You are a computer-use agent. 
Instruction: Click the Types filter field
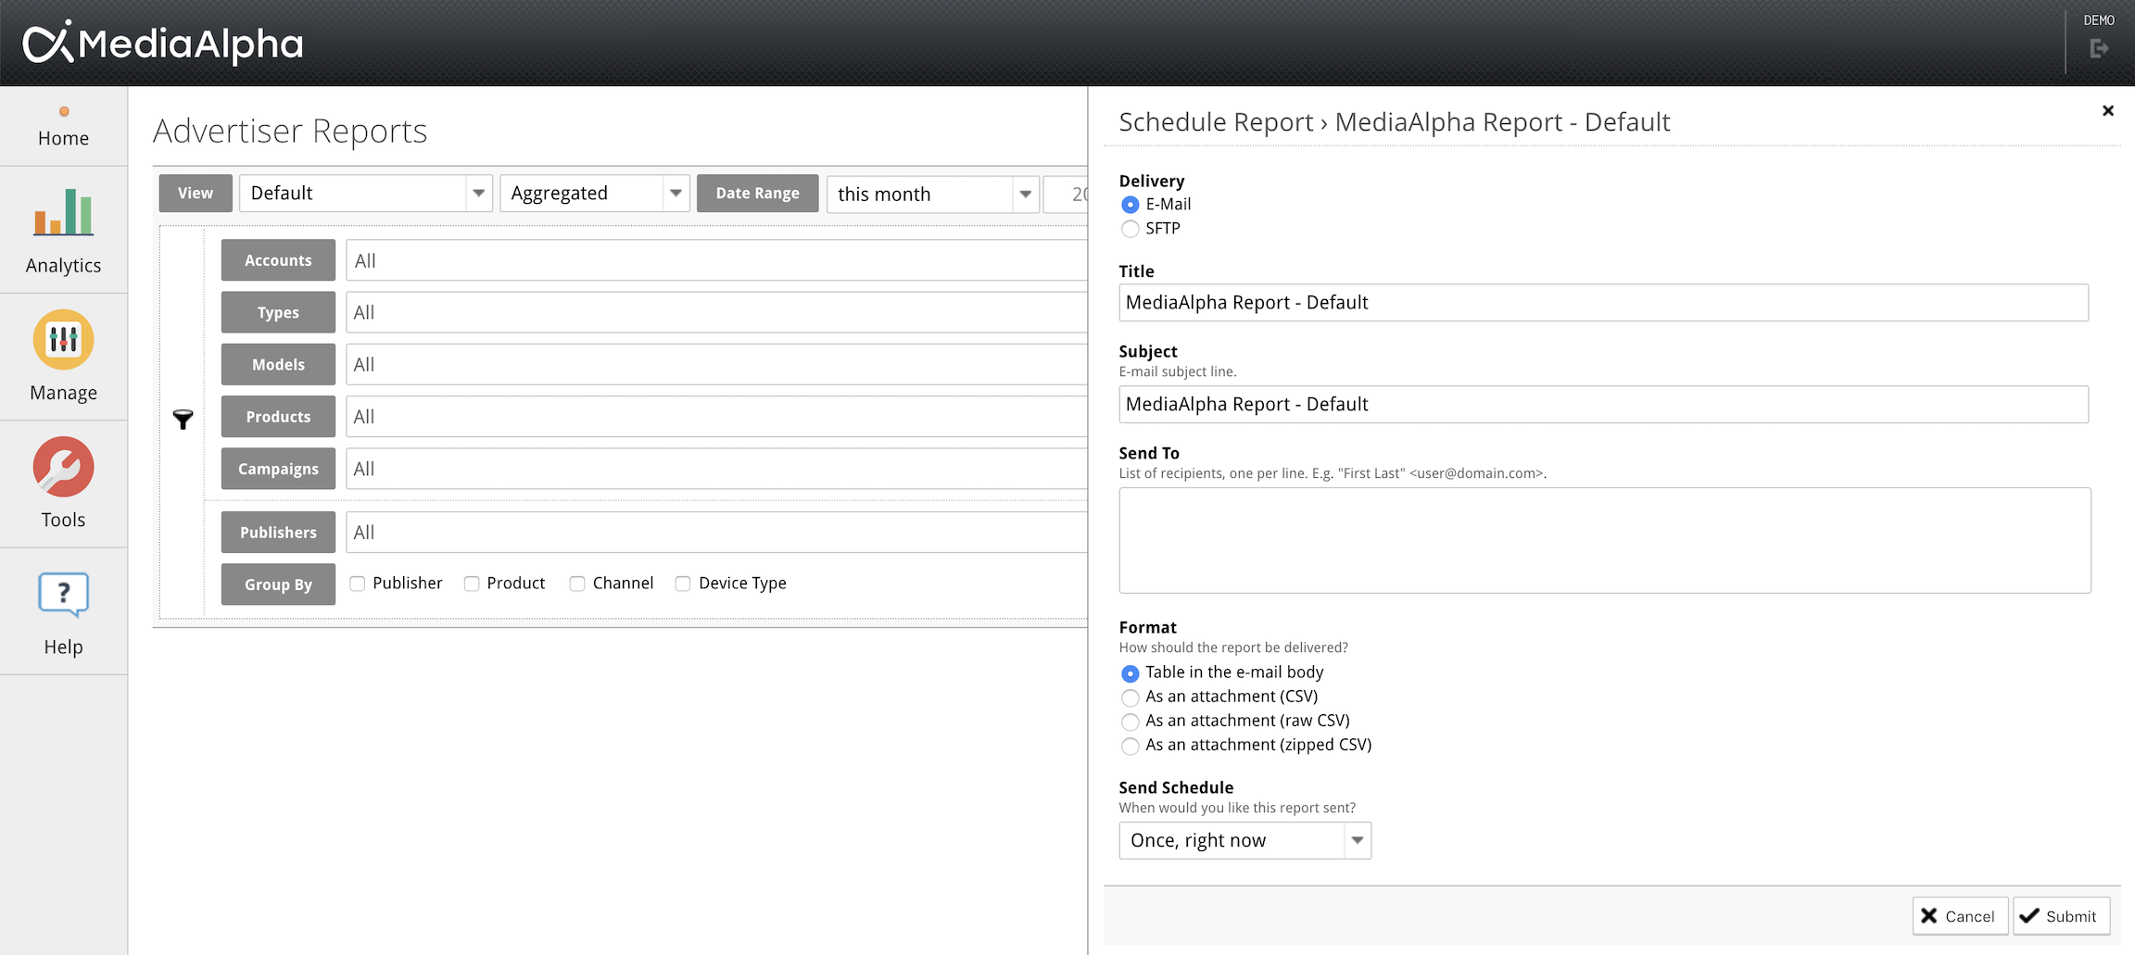tap(716, 312)
